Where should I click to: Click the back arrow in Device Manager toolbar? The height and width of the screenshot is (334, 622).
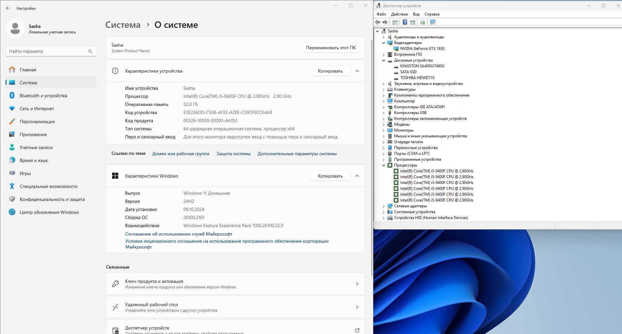[378, 22]
